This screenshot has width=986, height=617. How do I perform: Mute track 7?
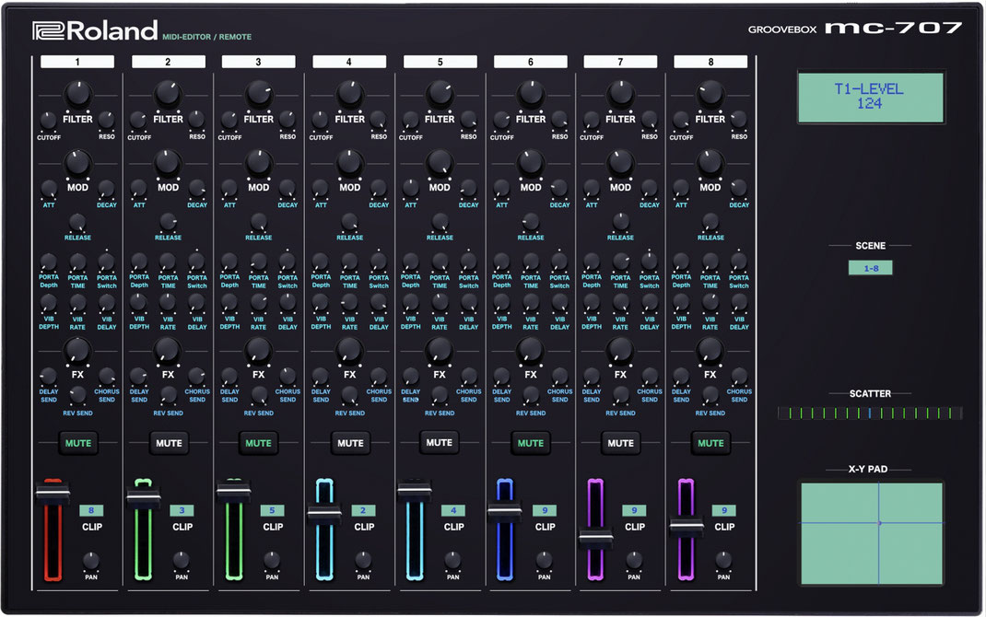[620, 443]
